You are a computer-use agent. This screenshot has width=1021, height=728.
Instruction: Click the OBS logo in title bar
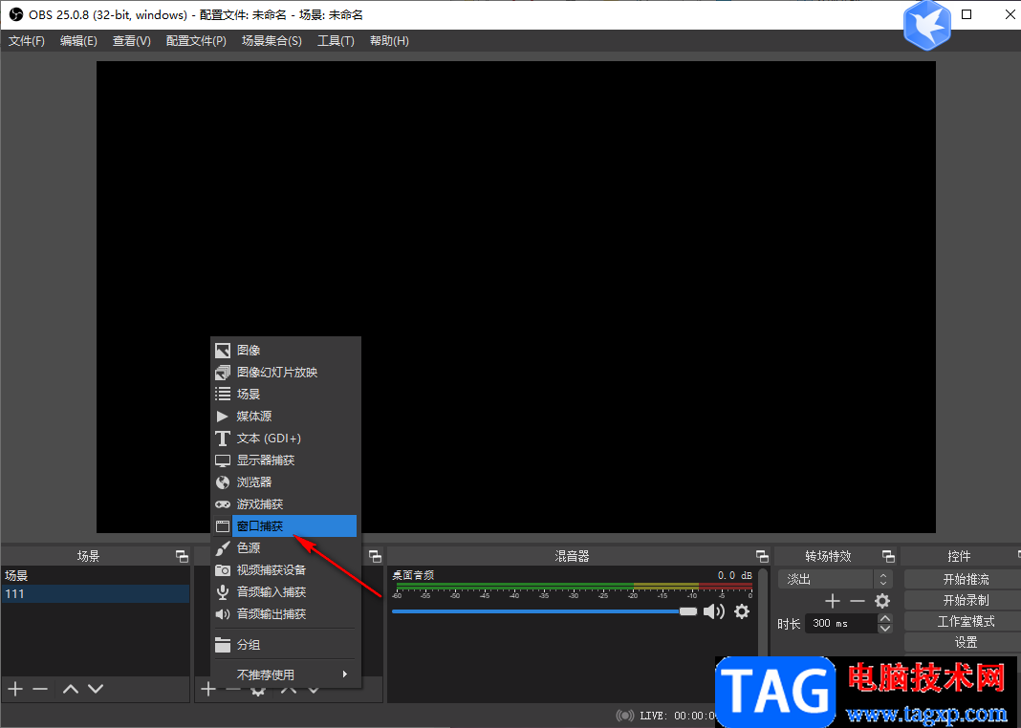coord(15,14)
